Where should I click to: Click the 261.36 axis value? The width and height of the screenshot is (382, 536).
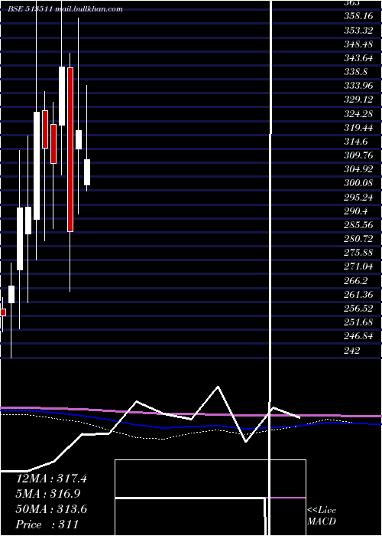[x=358, y=295]
